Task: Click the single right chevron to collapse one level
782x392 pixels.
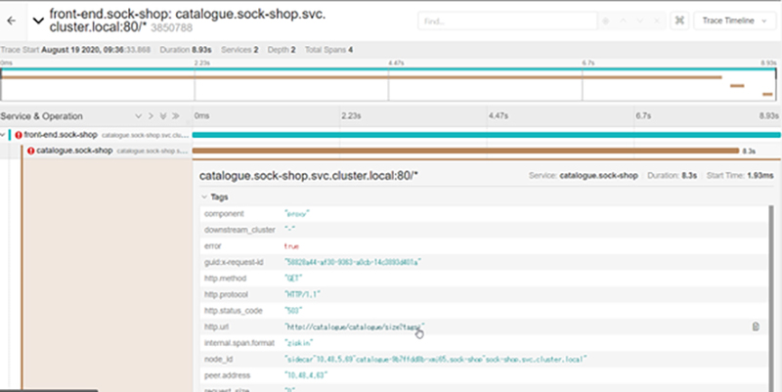Action: pyautogui.click(x=151, y=115)
